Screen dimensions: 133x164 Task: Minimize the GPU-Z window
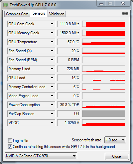pyautogui.click(x=101, y=4)
